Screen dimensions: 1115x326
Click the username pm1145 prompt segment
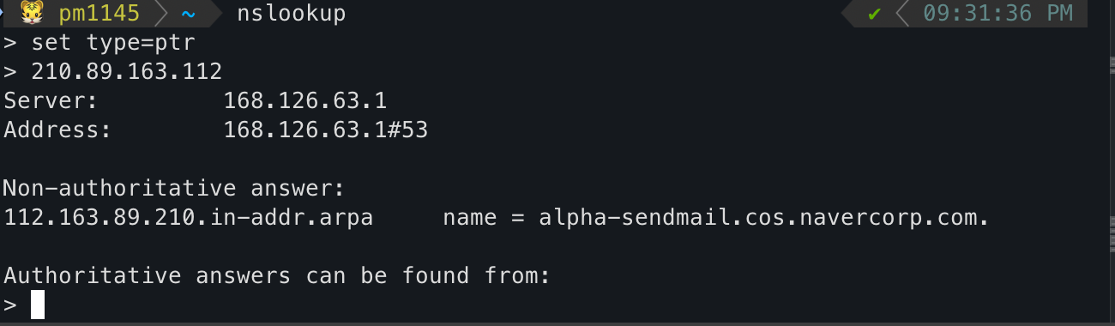click(x=99, y=14)
